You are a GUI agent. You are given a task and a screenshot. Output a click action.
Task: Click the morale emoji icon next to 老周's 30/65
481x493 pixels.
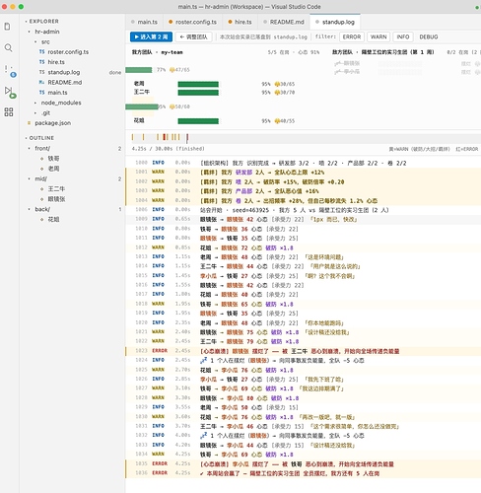pyautogui.click(x=277, y=84)
